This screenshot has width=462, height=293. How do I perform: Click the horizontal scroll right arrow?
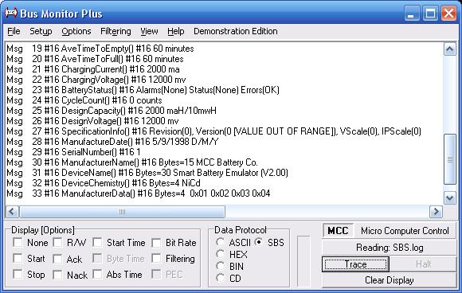click(x=436, y=212)
